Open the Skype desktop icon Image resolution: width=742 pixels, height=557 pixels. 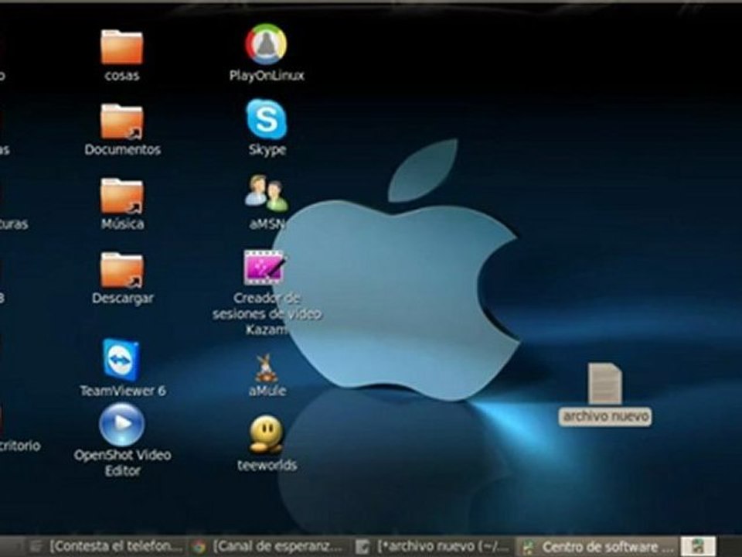267,119
